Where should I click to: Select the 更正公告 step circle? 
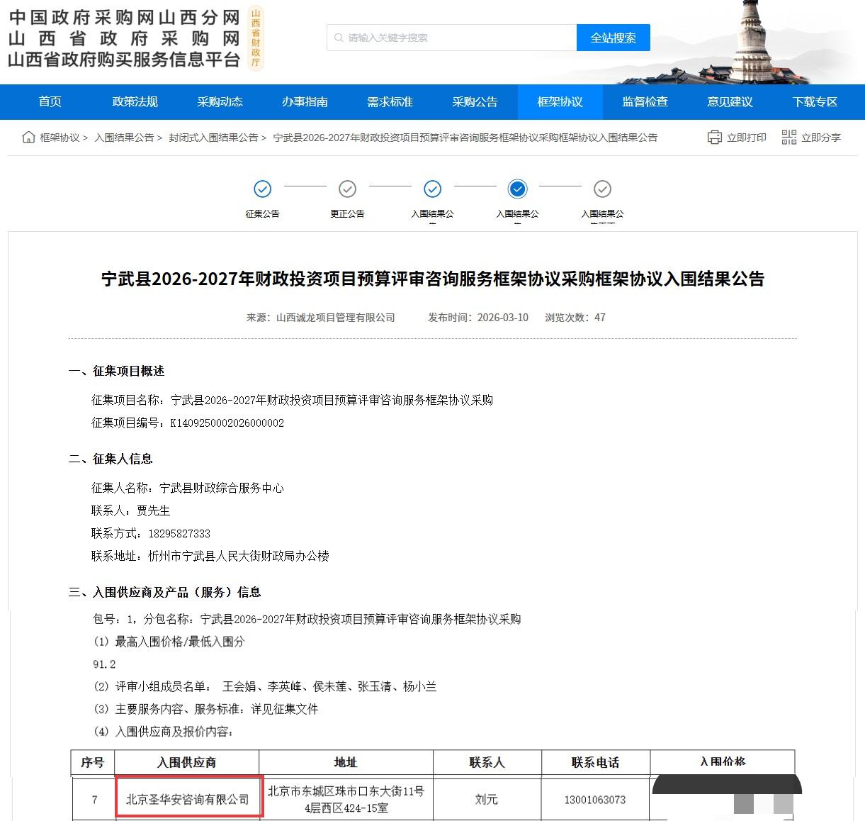pyautogui.click(x=347, y=189)
